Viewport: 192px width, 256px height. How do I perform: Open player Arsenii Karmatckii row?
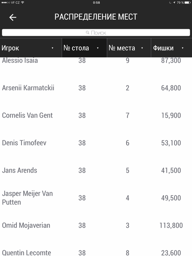click(x=96, y=88)
